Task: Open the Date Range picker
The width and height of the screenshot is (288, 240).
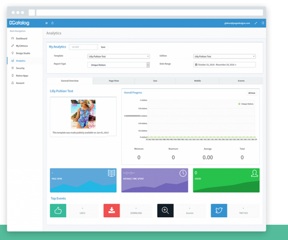Action: coord(224,65)
